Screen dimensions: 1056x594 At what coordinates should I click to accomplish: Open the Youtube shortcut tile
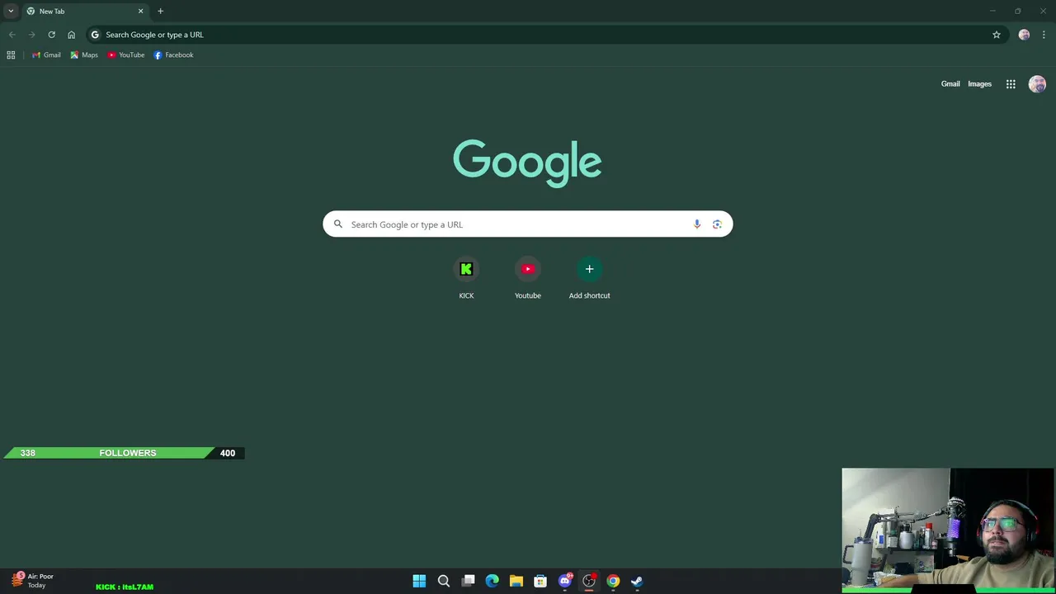point(528,279)
